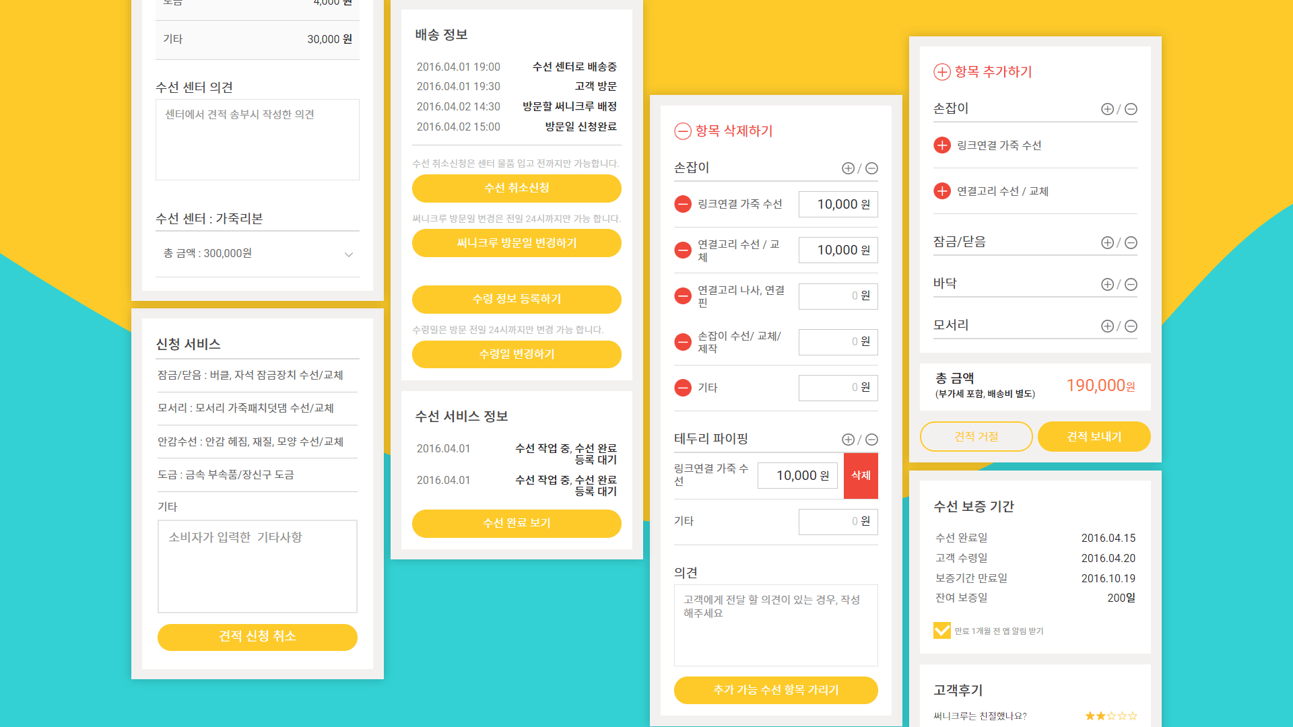Click the minus circle in 손잡이 header of delete panel
Viewport: 1293px width, 727px height.
(x=871, y=168)
